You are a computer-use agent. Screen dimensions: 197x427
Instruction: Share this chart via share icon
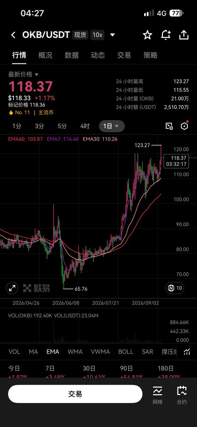[x=184, y=35]
